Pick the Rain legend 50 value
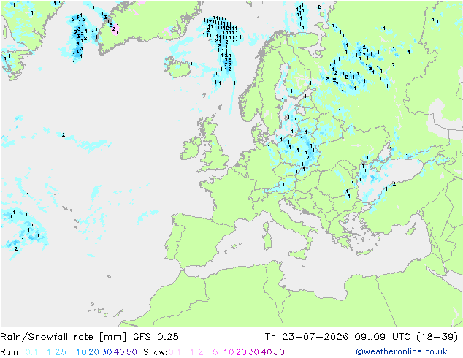Screen dimensions: 463x358 pos(131,352)
